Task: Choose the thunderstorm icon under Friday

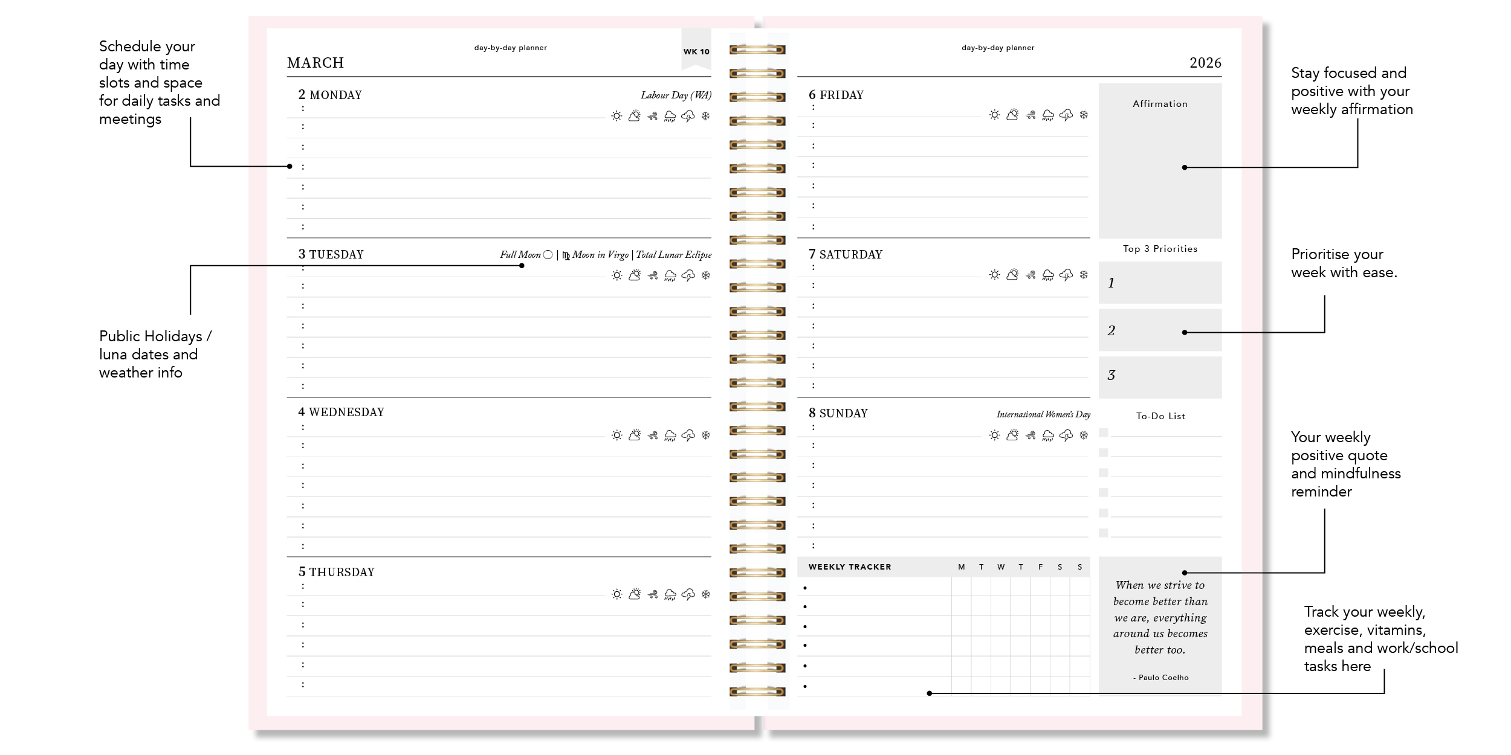Action: pyautogui.click(x=1066, y=115)
